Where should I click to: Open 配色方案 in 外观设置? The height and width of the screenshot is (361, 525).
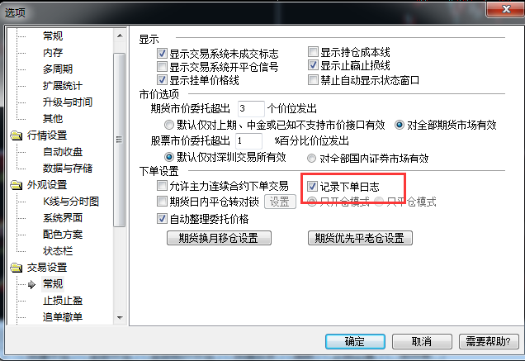coord(63,235)
